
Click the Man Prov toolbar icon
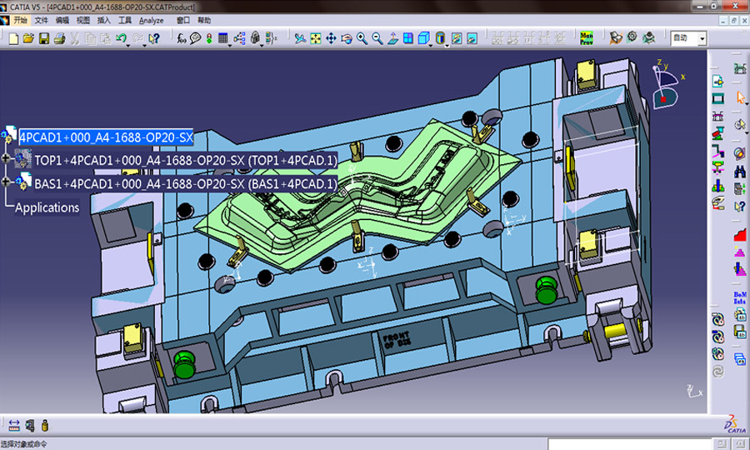[x=587, y=37]
